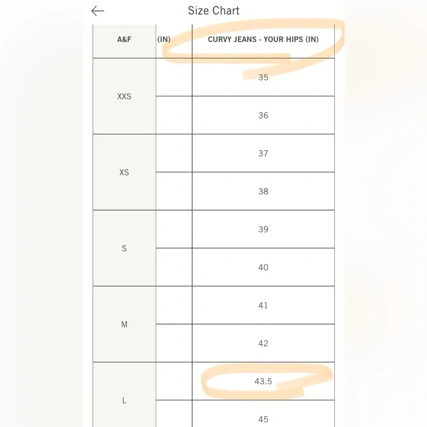
Task: Select the 42 hips cell
Action: [x=263, y=343]
